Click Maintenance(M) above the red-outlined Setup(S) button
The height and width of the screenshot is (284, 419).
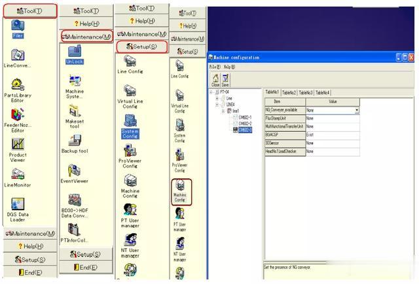pos(142,34)
